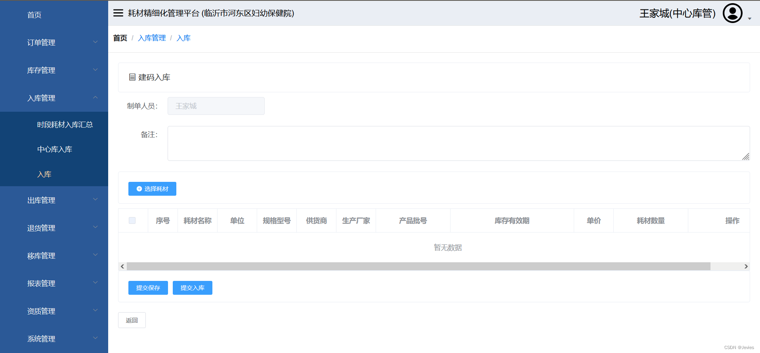760x353 pixels.
Task: Expand the 订单管理 menu
Action: (54, 42)
